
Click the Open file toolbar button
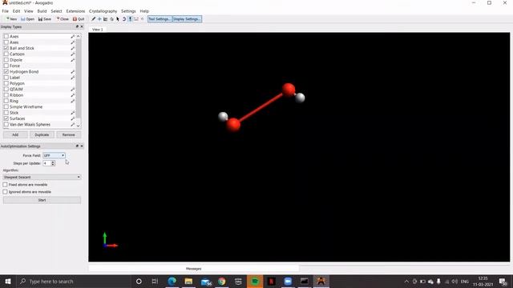(x=27, y=19)
